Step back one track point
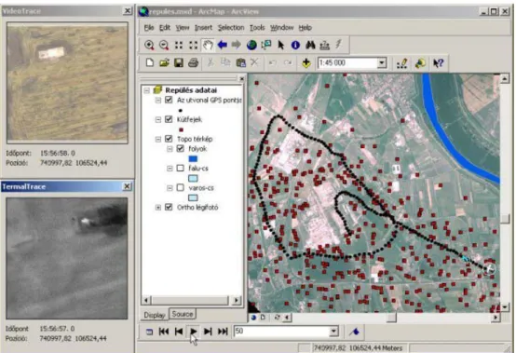This screenshot has width=516, height=353. (179, 332)
